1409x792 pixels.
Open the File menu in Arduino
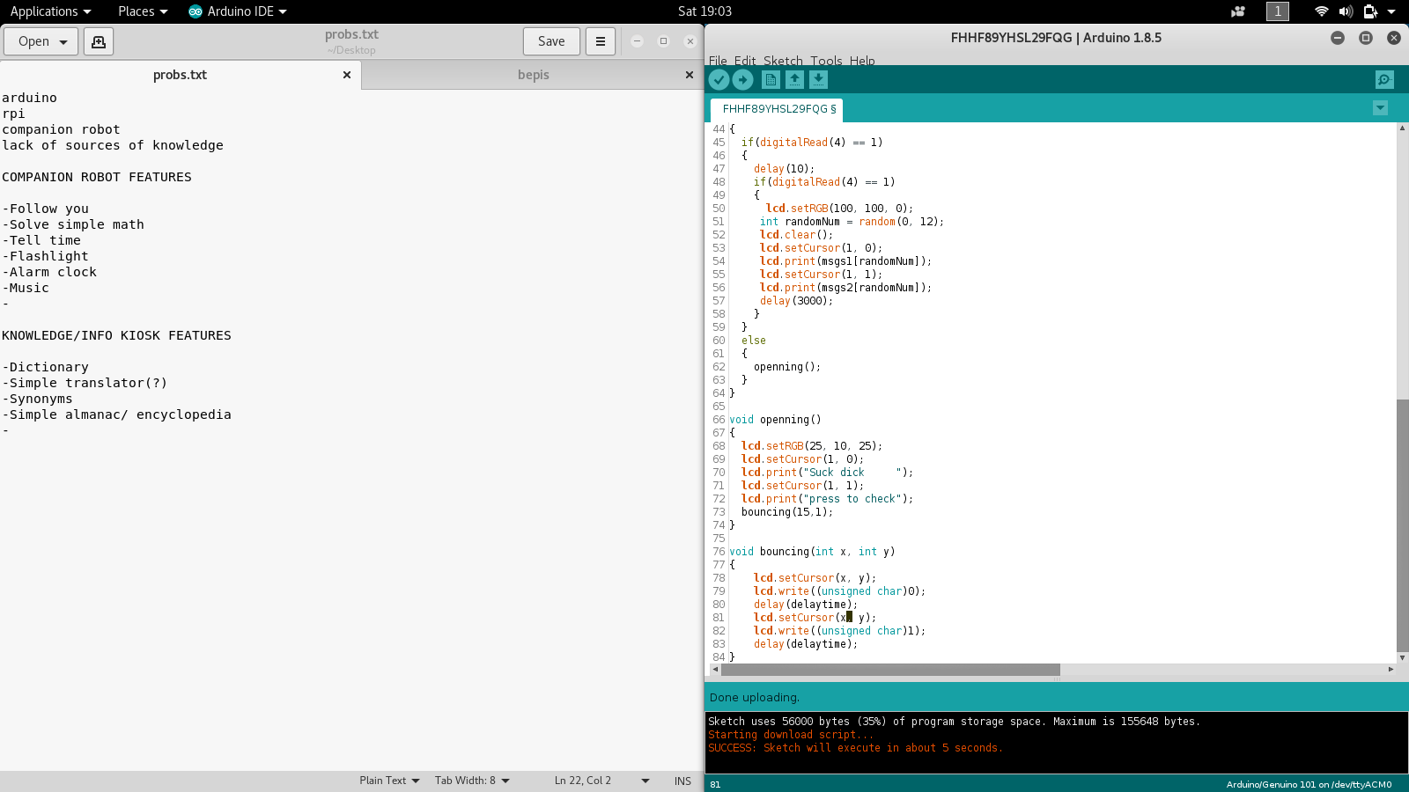[718, 61]
